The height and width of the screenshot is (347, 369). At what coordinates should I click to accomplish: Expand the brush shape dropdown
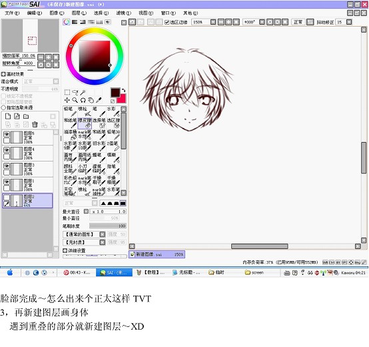coord(103,234)
